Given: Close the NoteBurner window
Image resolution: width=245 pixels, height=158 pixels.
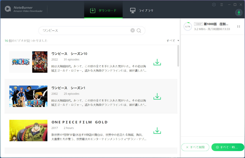Looking at the screenshot, I should tap(241, 5).
